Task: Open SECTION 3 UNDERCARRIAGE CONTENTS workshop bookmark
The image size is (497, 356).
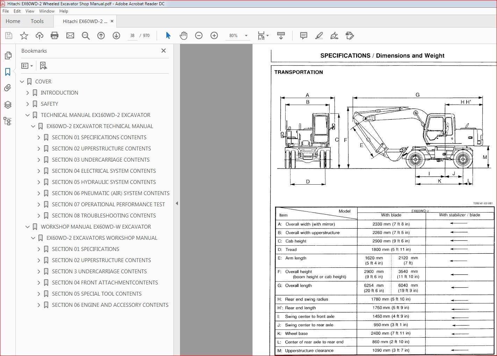Action: pos(99,272)
